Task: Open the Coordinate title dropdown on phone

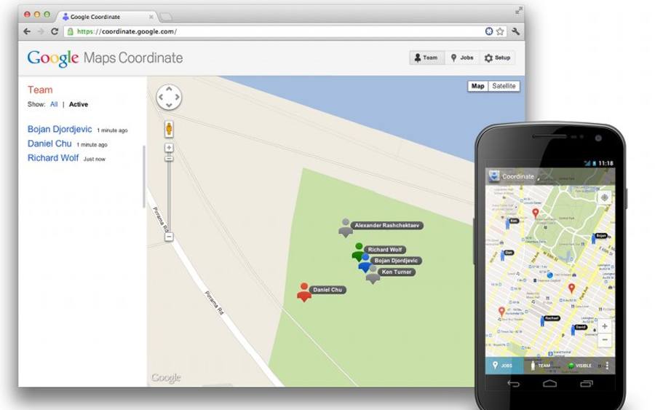Action: [x=520, y=177]
